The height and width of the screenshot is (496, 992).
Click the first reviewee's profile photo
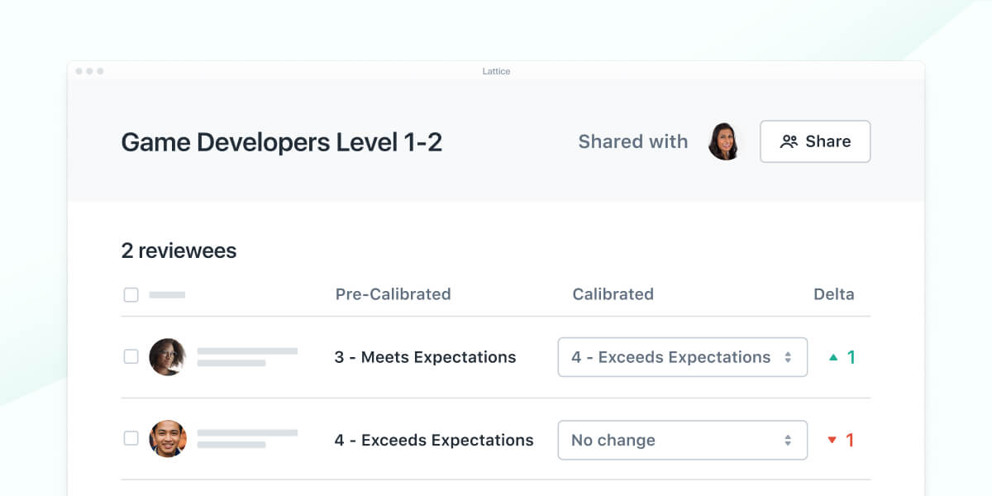(x=167, y=357)
